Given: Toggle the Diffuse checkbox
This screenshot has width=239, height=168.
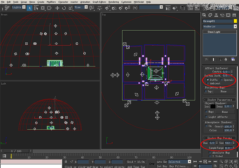Looking at the screenshot, I should click(x=208, y=80).
